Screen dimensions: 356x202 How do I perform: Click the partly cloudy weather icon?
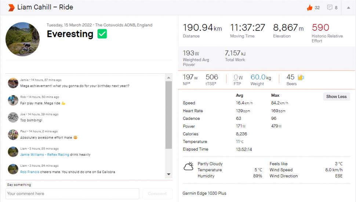coord(188,166)
